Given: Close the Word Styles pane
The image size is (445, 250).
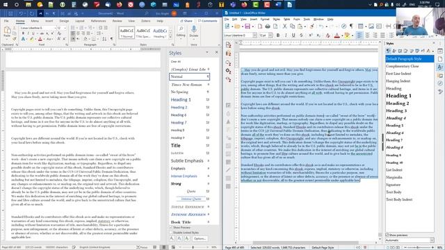Looking at the screenshot, I should (x=216, y=53).
